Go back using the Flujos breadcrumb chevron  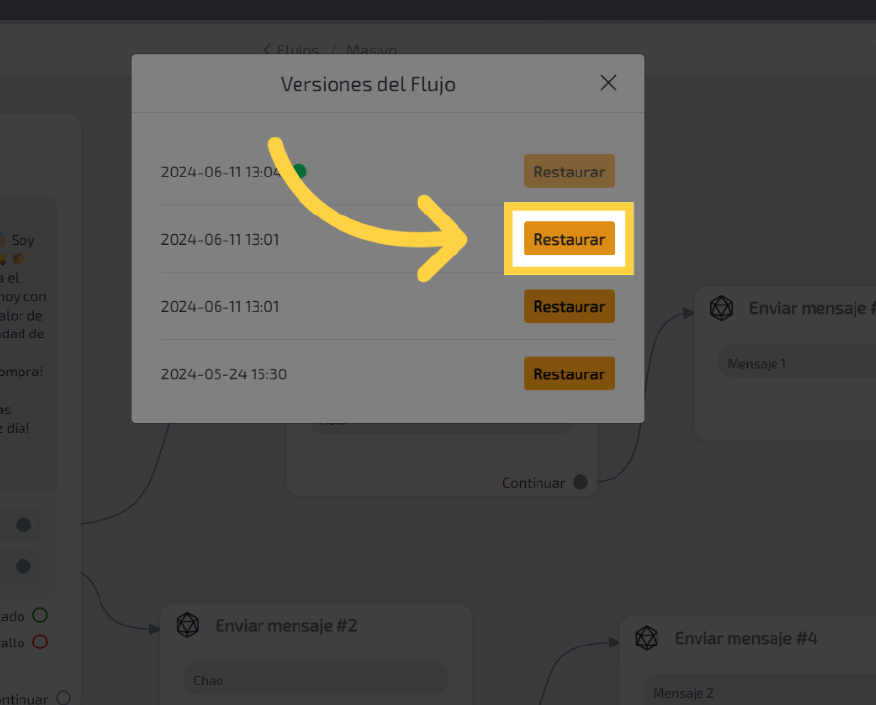point(268,49)
